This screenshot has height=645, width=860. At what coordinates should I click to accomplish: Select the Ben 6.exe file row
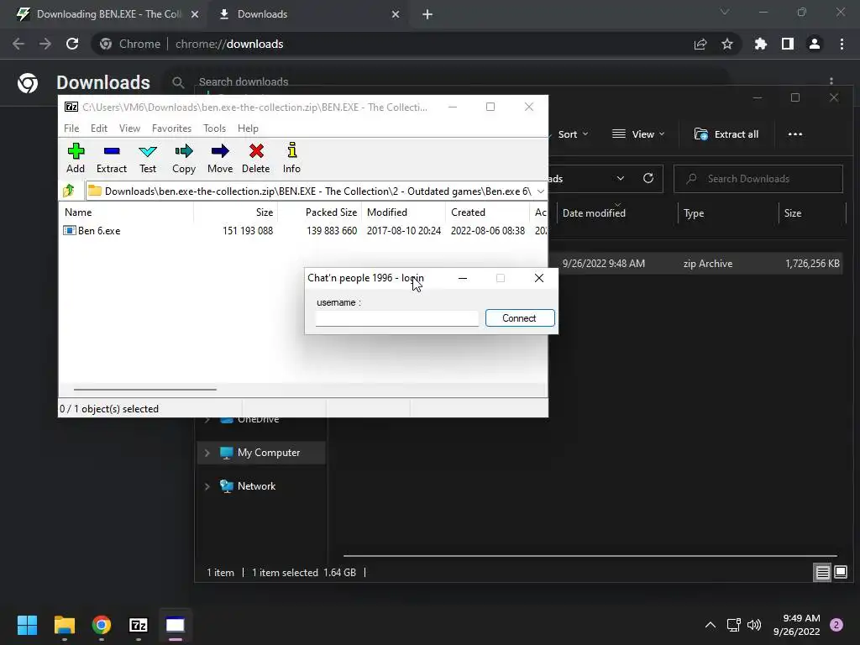point(303,231)
